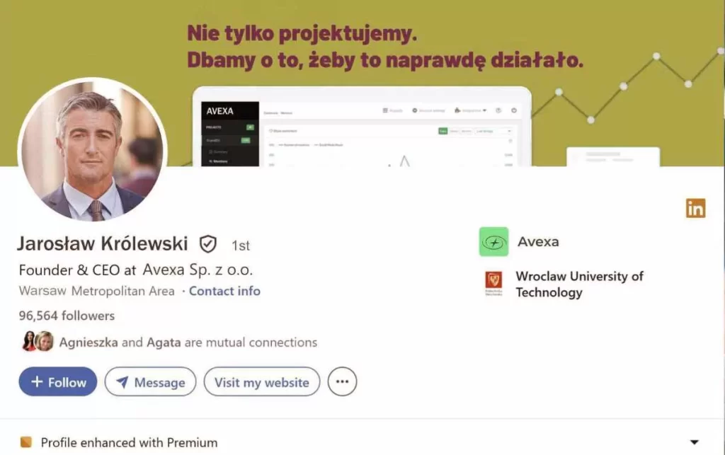
Task: Click the green Avexa company logo
Action: (x=493, y=241)
